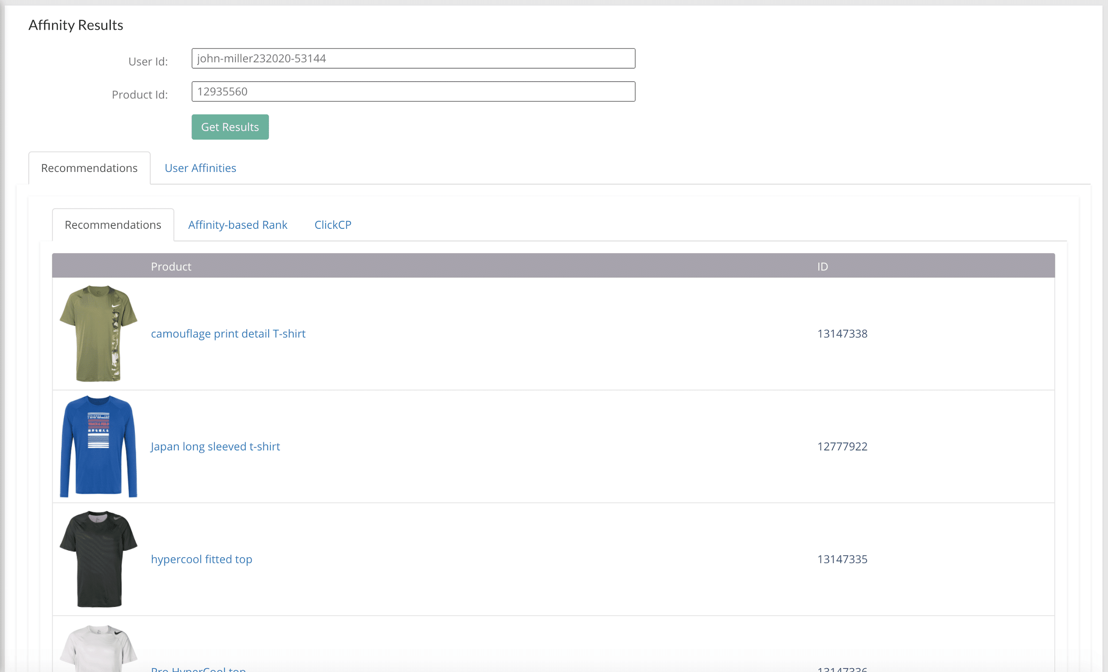The height and width of the screenshot is (672, 1108).
Task: Click the User Id input field
Action: pyautogui.click(x=413, y=59)
